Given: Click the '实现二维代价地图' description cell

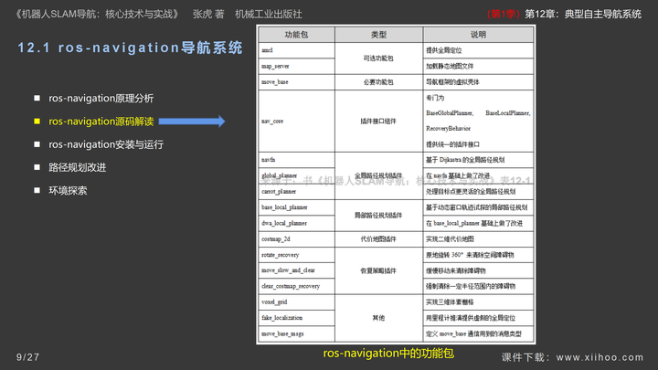Looking at the screenshot, I should click(x=478, y=239).
